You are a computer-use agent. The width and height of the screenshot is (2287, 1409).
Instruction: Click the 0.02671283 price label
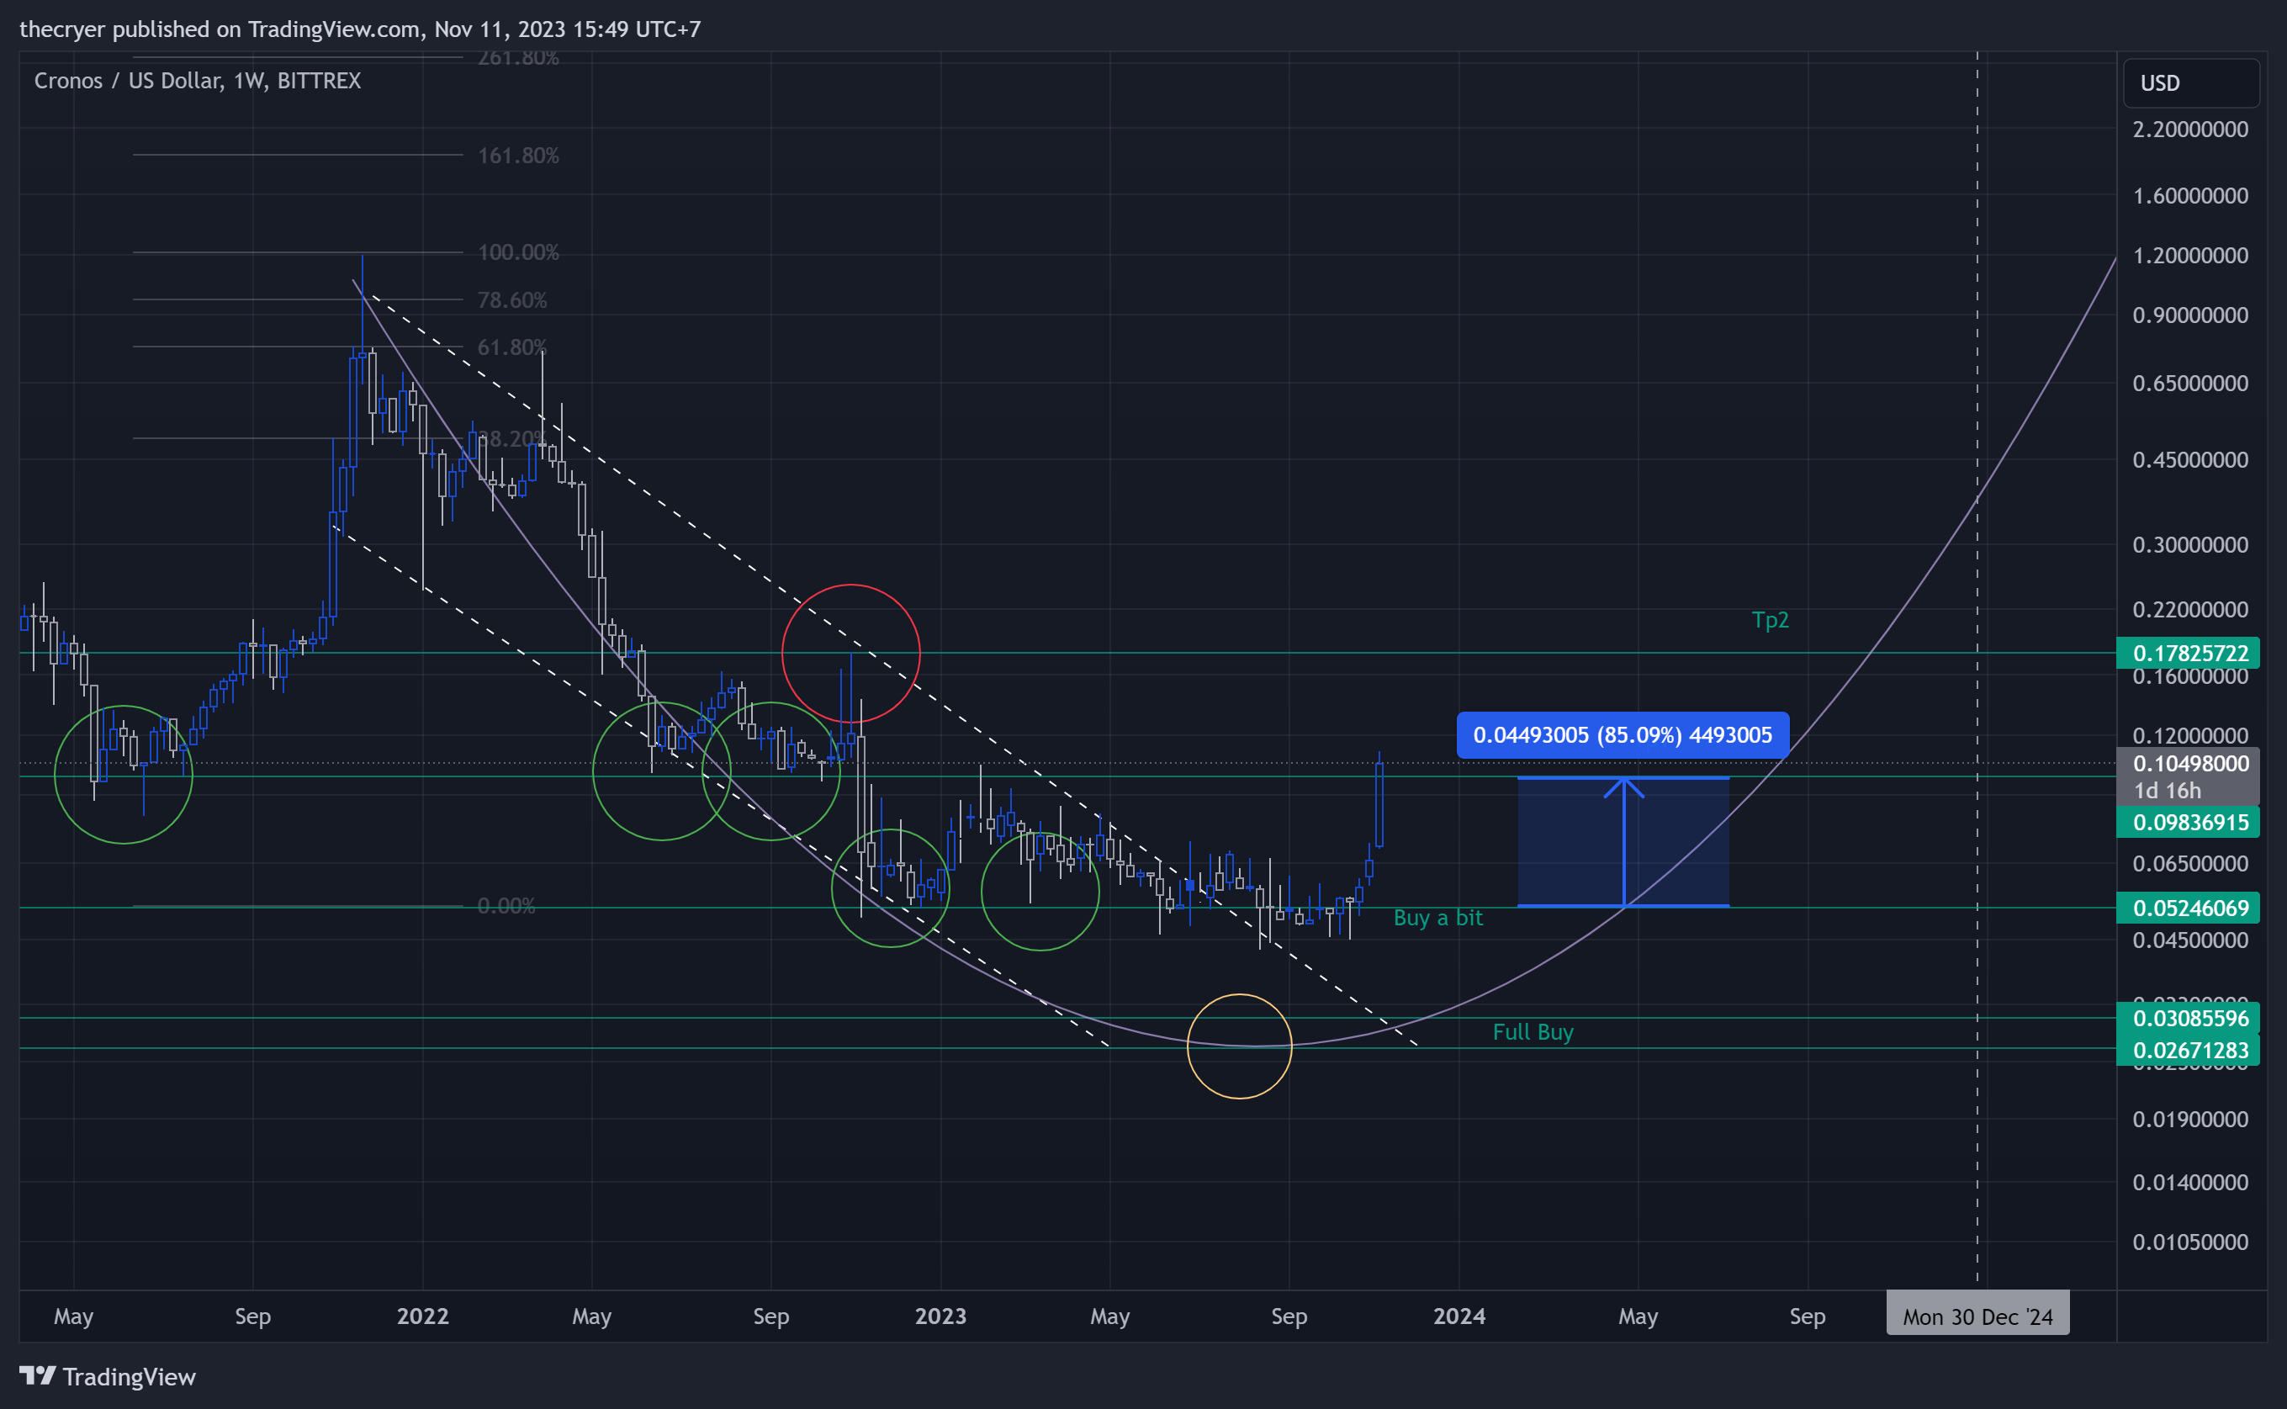2189,1050
